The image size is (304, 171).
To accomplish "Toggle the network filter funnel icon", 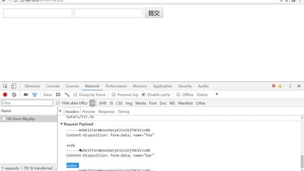I will [35, 95].
